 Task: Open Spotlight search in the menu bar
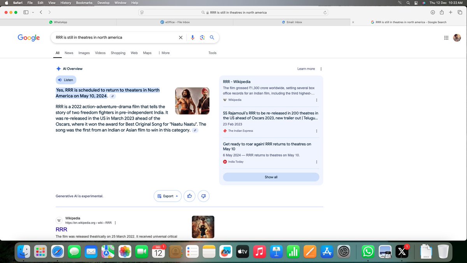(408, 3)
